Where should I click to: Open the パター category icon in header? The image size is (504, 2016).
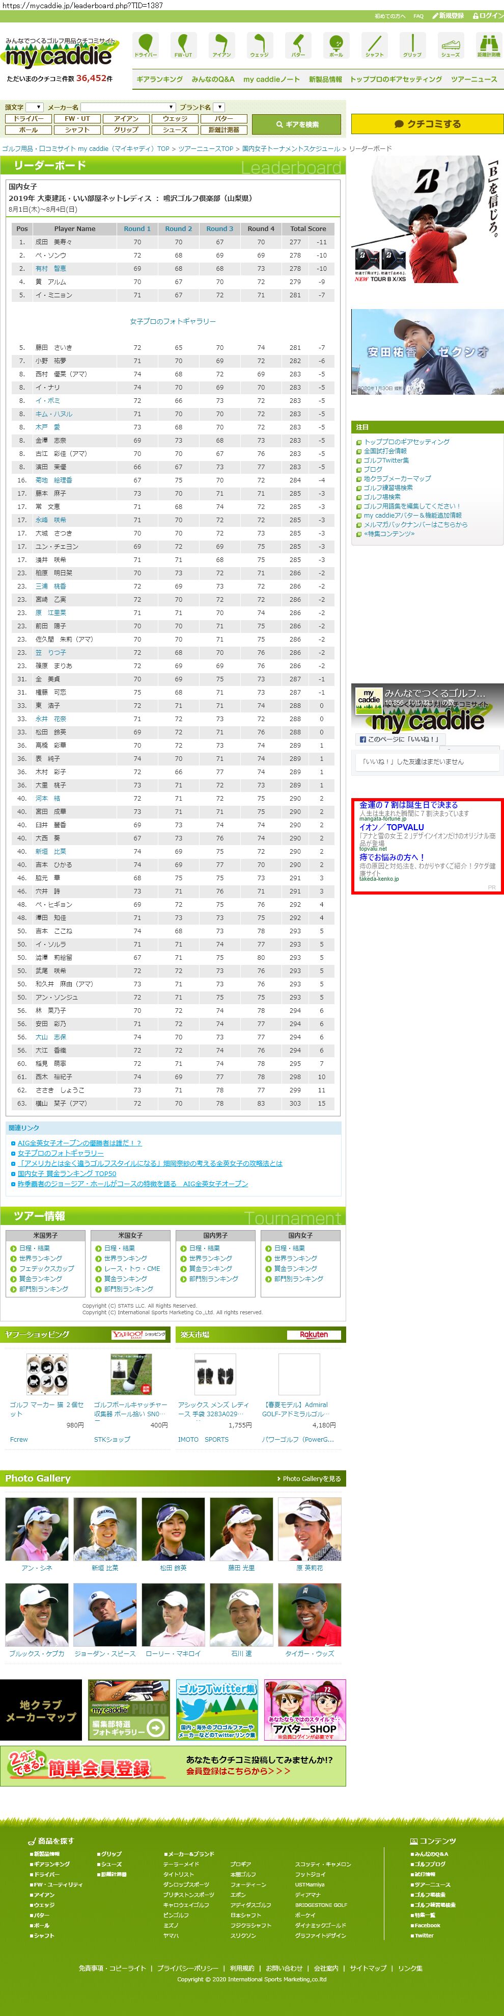pyautogui.click(x=298, y=45)
